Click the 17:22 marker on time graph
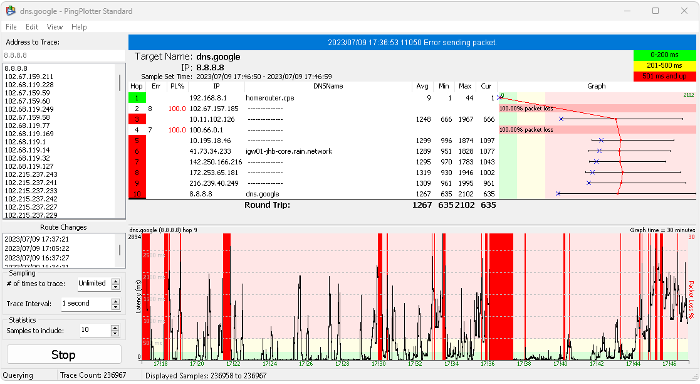700x384 pixels. 233,364
